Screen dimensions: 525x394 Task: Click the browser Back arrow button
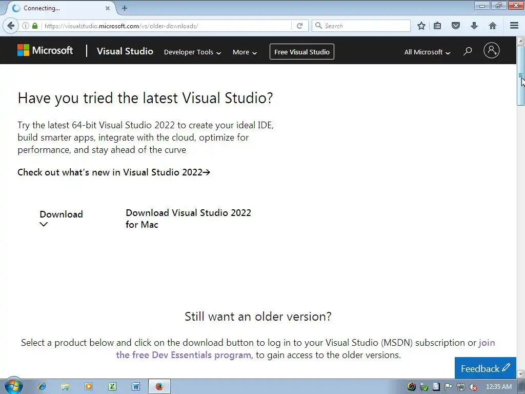pos(11,26)
